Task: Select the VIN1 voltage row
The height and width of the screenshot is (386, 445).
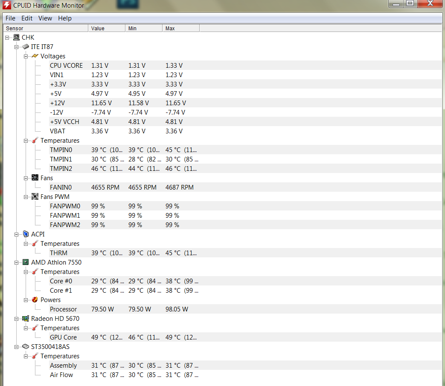Action: [245, 75]
